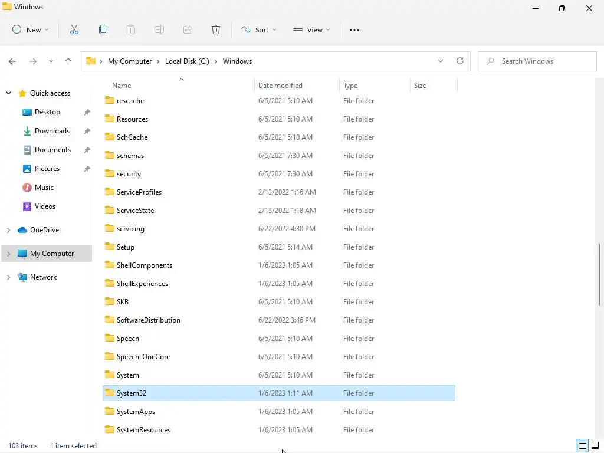Select the ServiceProfiles folder row

279,192
